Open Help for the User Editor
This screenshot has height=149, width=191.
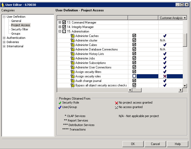(178, 144)
